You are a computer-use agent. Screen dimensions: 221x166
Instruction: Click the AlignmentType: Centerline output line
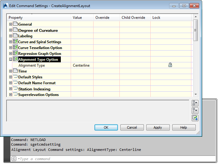point(76,150)
